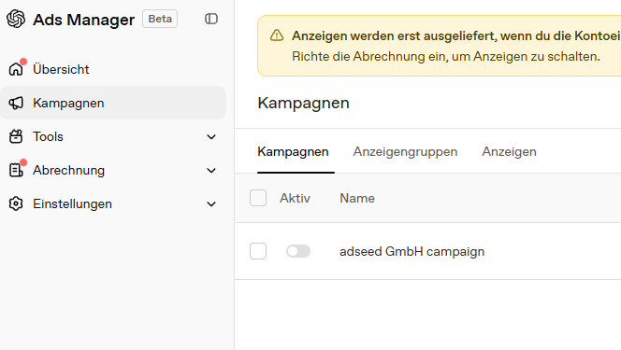Image resolution: width=621 pixels, height=350 pixels.
Task: Click the OpenAI logo icon
Action: coord(16,19)
